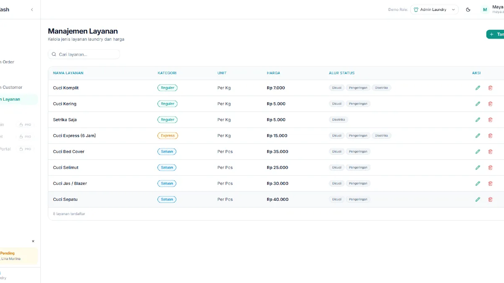Click the NAMA LAYANAN column header
The height and width of the screenshot is (283, 504).
(x=68, y=73)
